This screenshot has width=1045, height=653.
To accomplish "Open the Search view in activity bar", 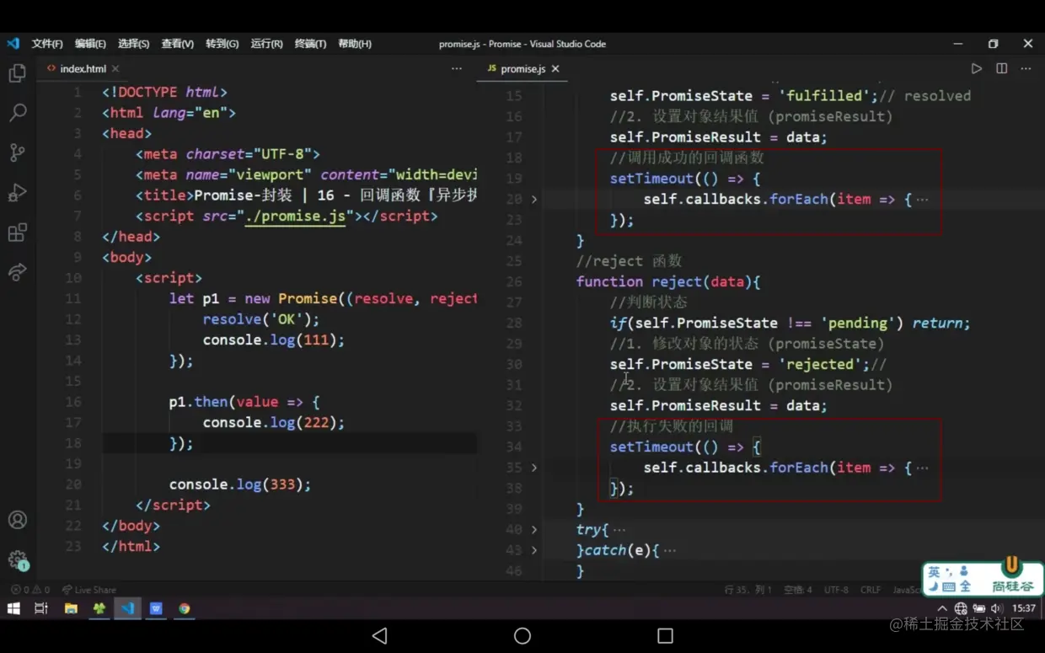I will click(17, 113).
